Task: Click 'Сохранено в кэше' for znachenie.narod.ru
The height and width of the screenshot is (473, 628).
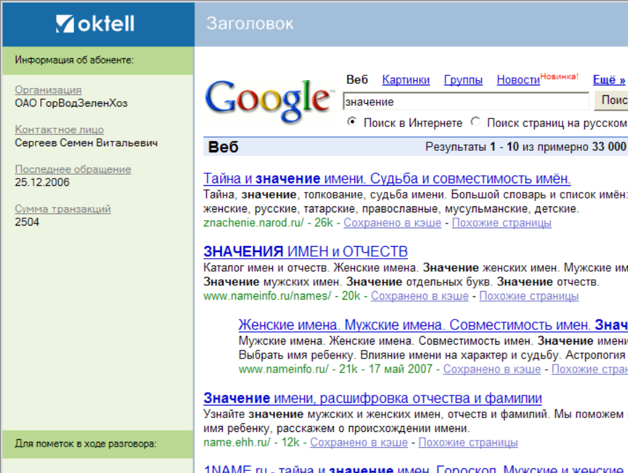Action: click(392, 223)
